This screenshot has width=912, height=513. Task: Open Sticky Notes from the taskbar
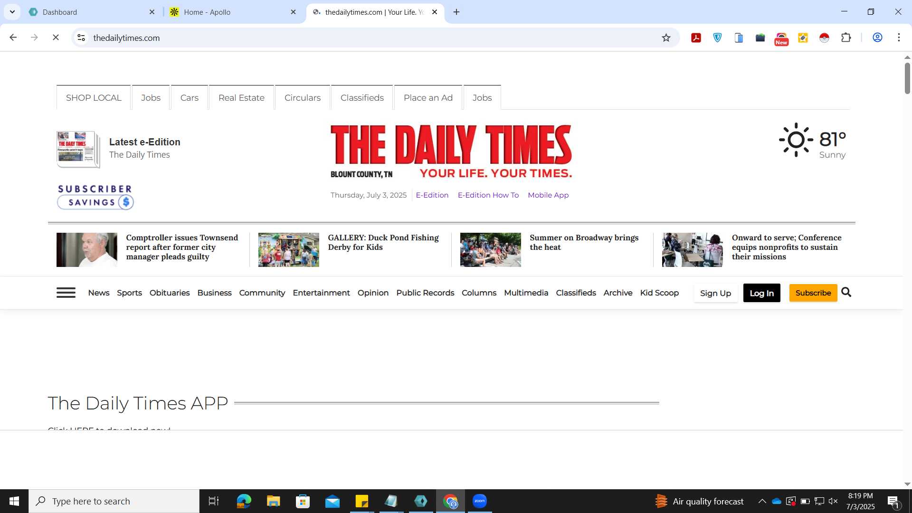[x=361, y=501]
